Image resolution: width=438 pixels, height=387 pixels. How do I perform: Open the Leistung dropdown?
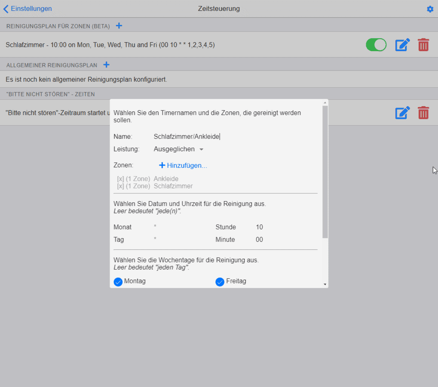[x=178, y=149]
